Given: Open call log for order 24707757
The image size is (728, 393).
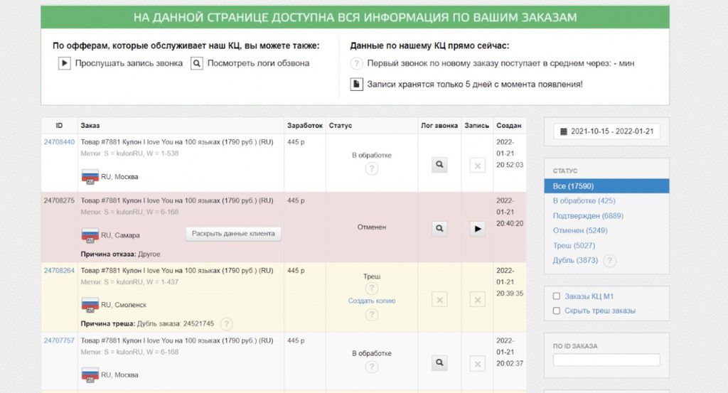Looking at the screenshot, I should [x=439, y=363].
